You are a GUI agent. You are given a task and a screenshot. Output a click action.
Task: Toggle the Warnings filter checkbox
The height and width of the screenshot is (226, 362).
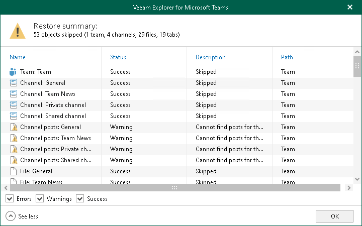tap(40, 199)
